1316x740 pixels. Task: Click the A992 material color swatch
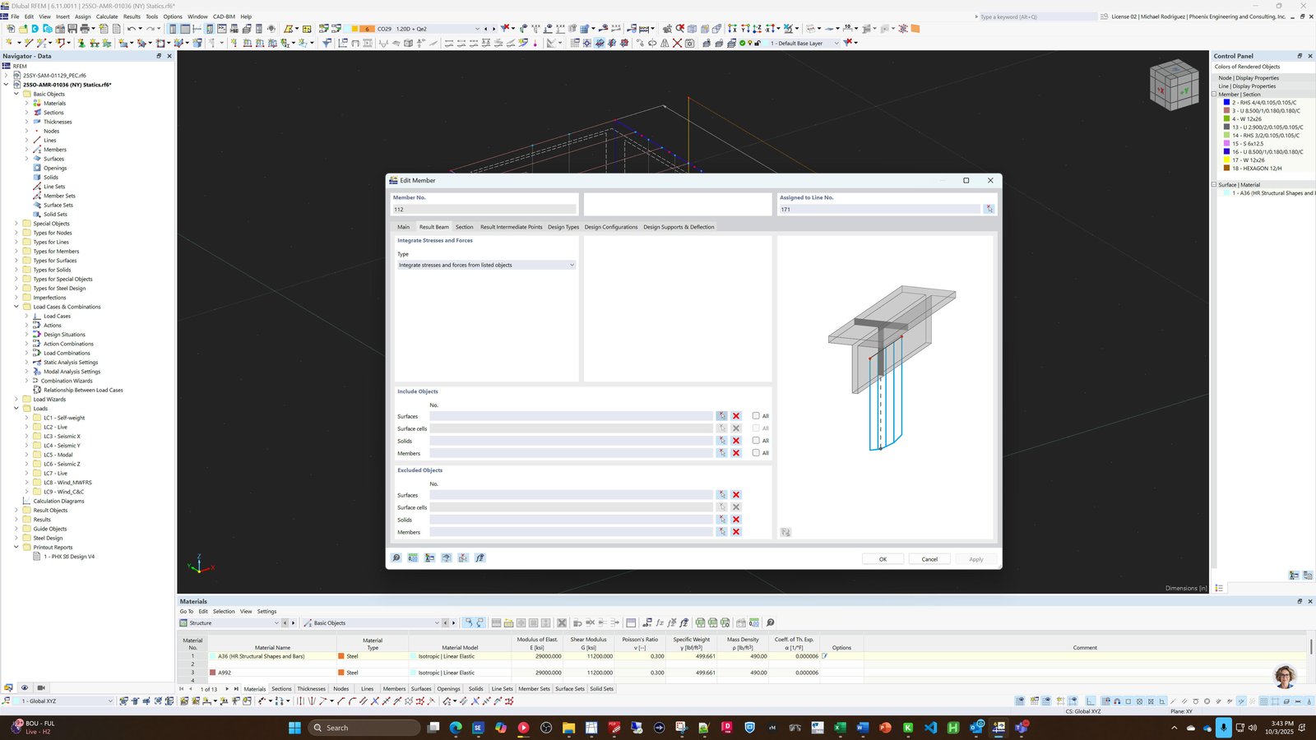(212, 673)
